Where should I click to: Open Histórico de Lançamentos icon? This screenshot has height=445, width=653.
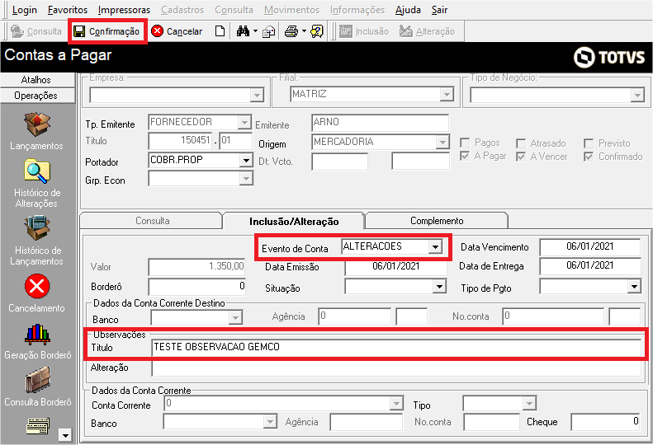click(x=36, y=228)
